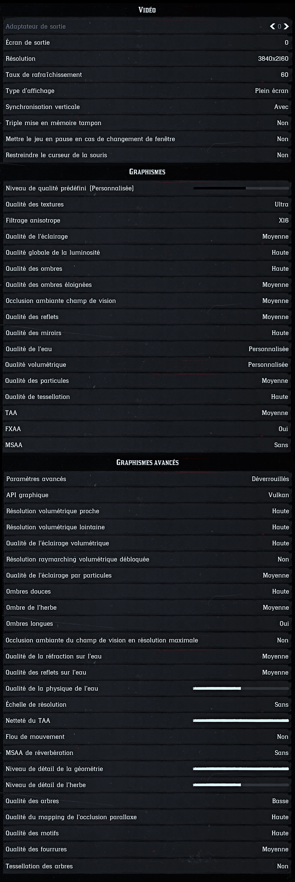The height and width of the screenshot is (882, 295).
Task: Change Qualité des textures Ultra value
Action: pos(147,204)
